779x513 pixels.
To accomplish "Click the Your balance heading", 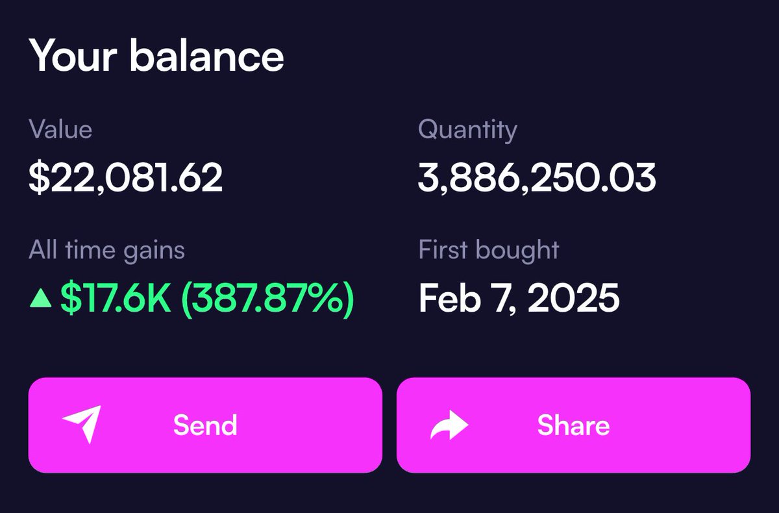I will click(x=156, y=55).
